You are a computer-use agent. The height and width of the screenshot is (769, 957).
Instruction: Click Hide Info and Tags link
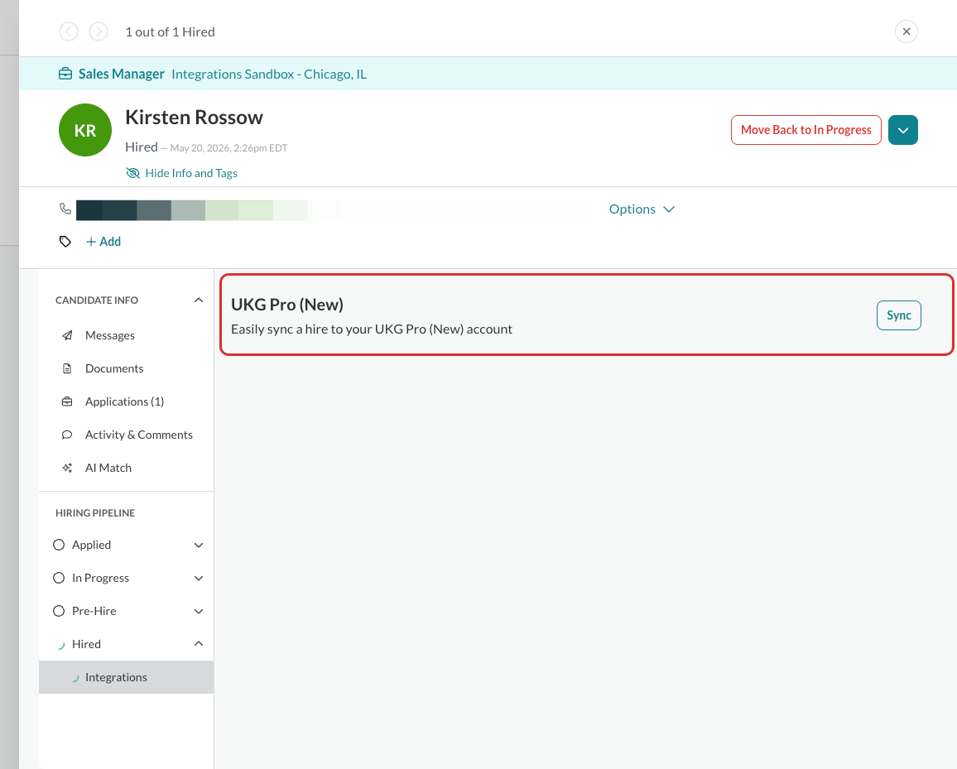click(x=191, y=173)
